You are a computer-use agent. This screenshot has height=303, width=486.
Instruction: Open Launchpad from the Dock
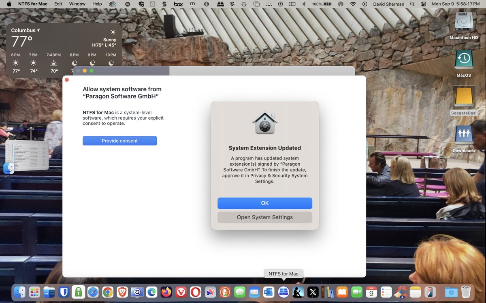pyautogui.click(x=34, y=292)
